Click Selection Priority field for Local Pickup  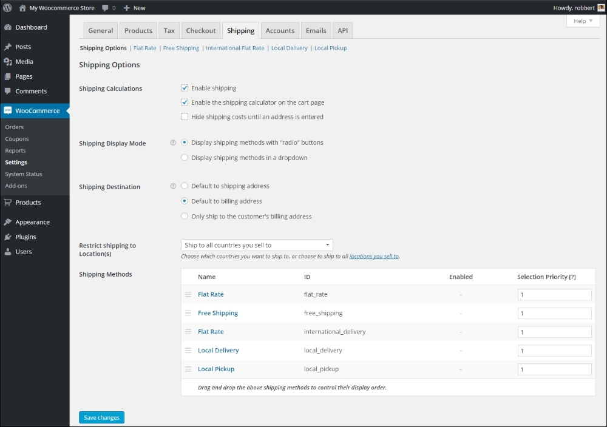tap(554, 369)
